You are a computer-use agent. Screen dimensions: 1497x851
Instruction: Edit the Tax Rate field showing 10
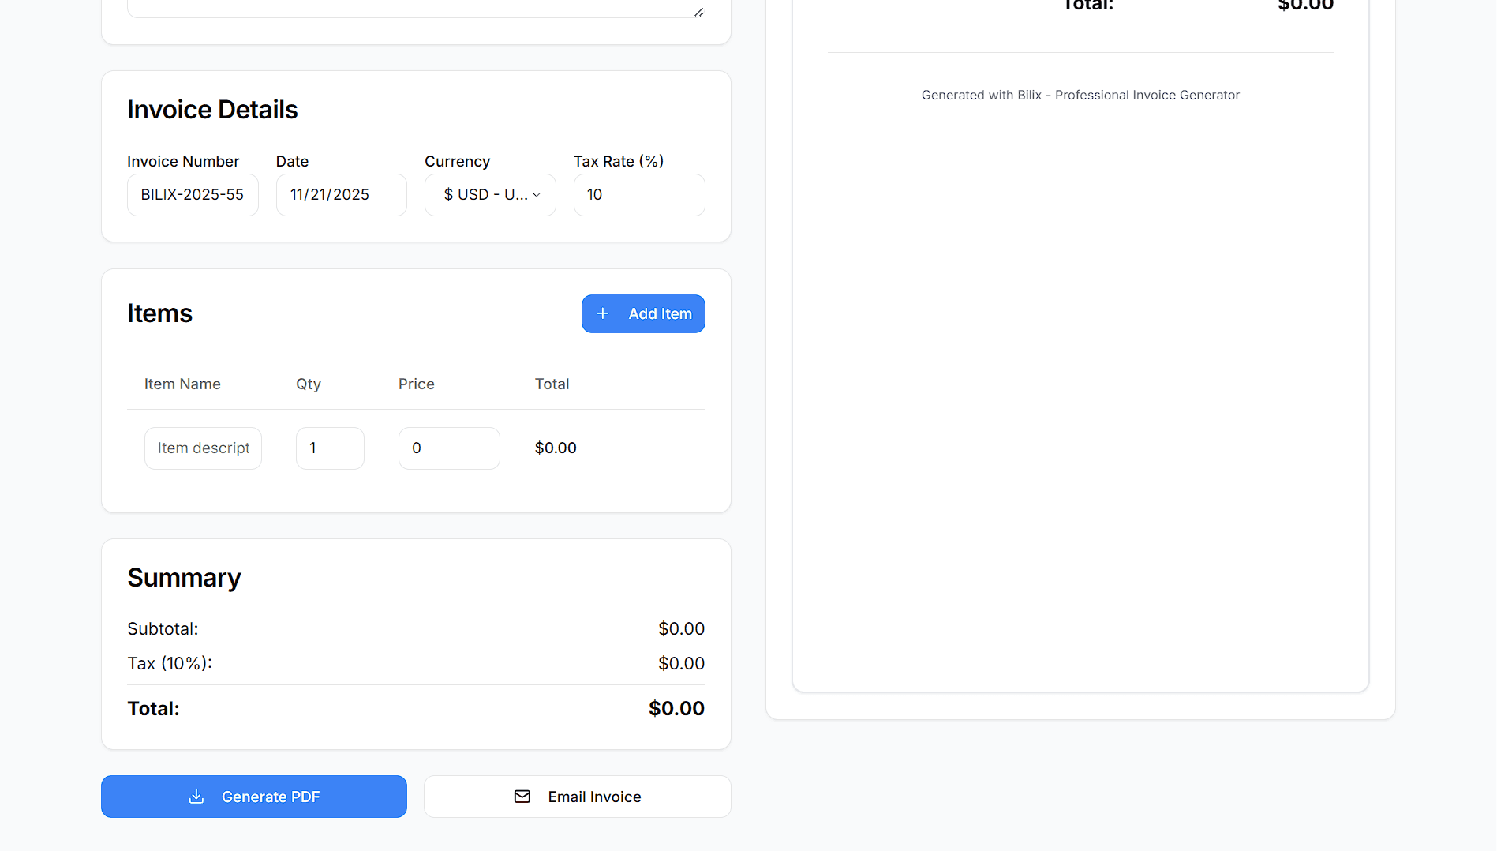[639, 195]
